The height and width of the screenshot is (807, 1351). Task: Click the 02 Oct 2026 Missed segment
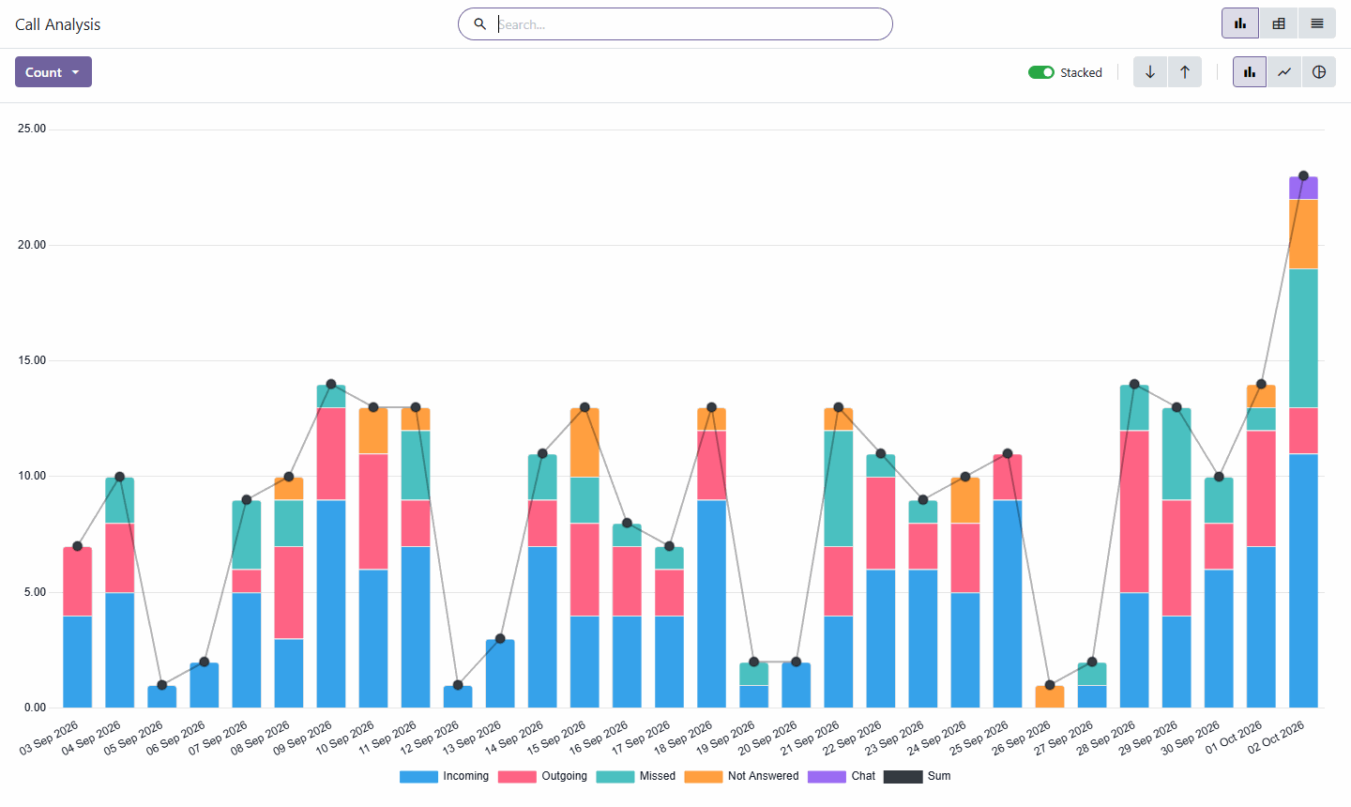[x=1303, y=338]
